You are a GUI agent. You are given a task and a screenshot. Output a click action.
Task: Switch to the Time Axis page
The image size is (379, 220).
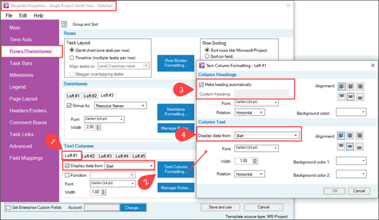point(20,39)
